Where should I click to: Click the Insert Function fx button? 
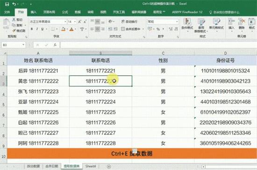coord(55,45)
